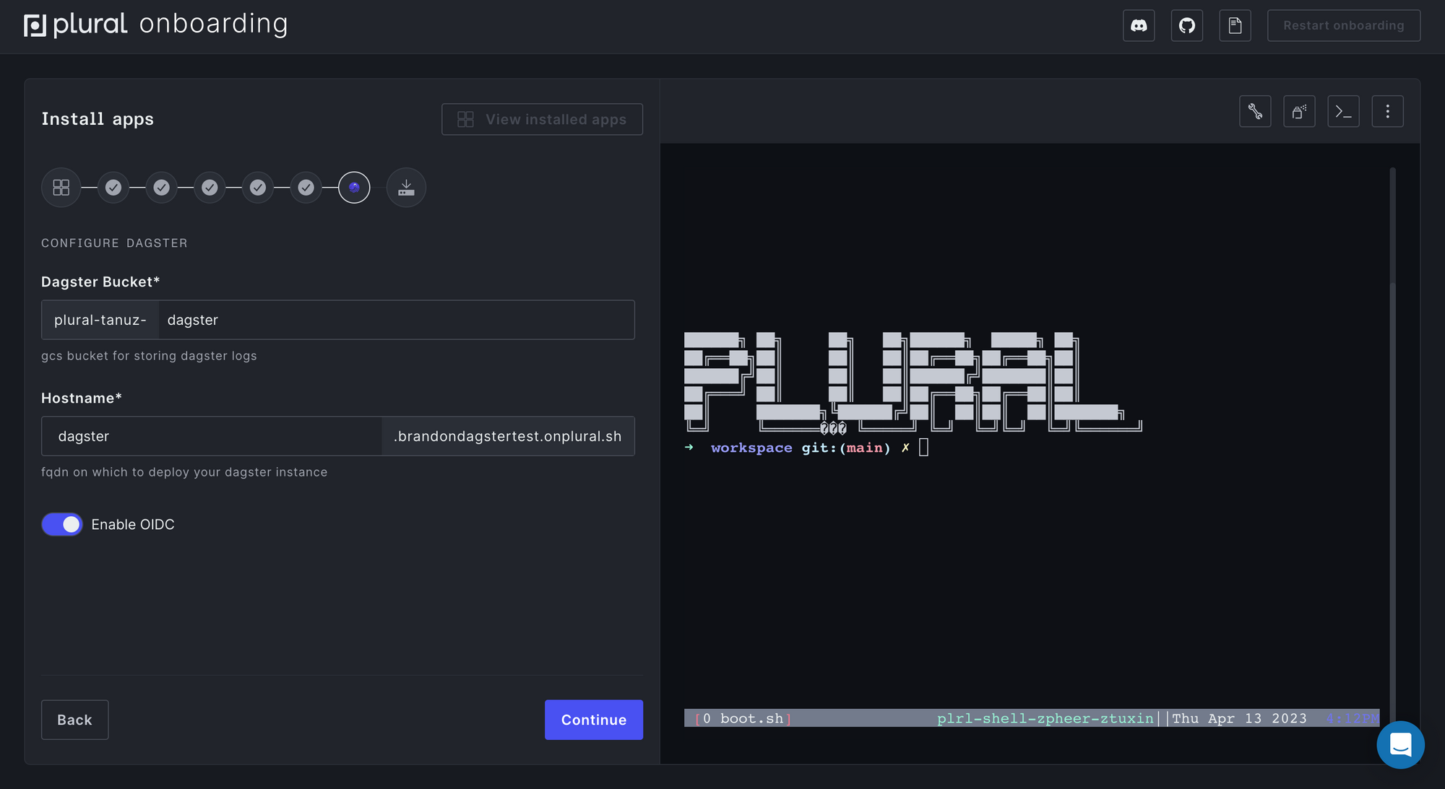Click the plural onboarding logo
The height and width of the screenshot is (789, 1445).
click(155, 25)
